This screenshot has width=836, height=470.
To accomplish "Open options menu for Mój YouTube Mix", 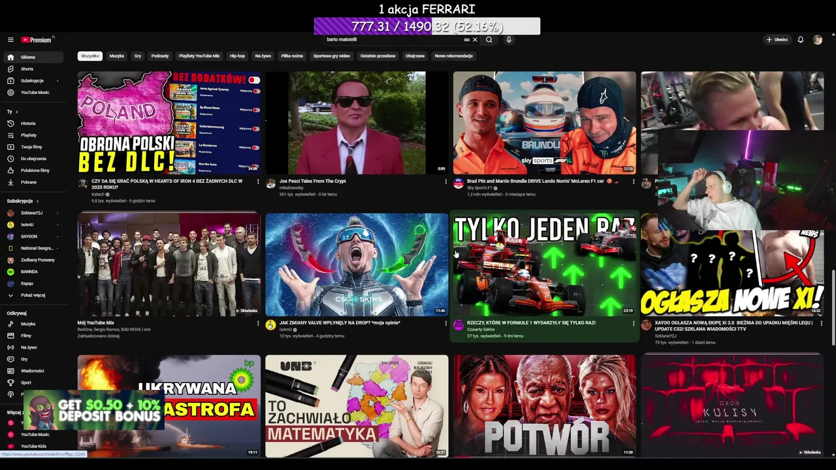I will tap(258, 323).
